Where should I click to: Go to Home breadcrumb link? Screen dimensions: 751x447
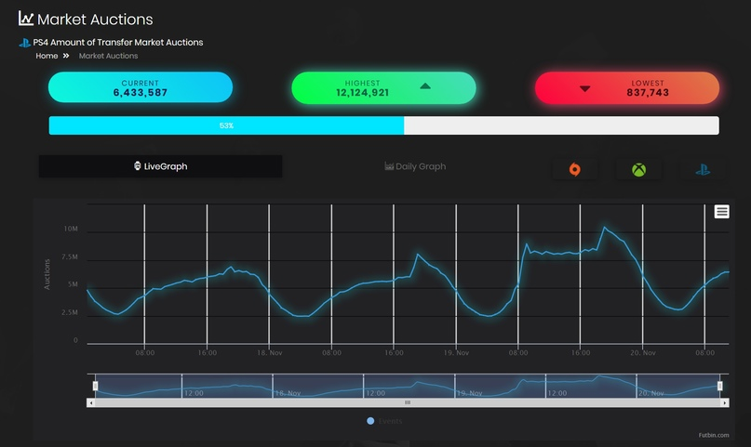click(x=47, y=56)
